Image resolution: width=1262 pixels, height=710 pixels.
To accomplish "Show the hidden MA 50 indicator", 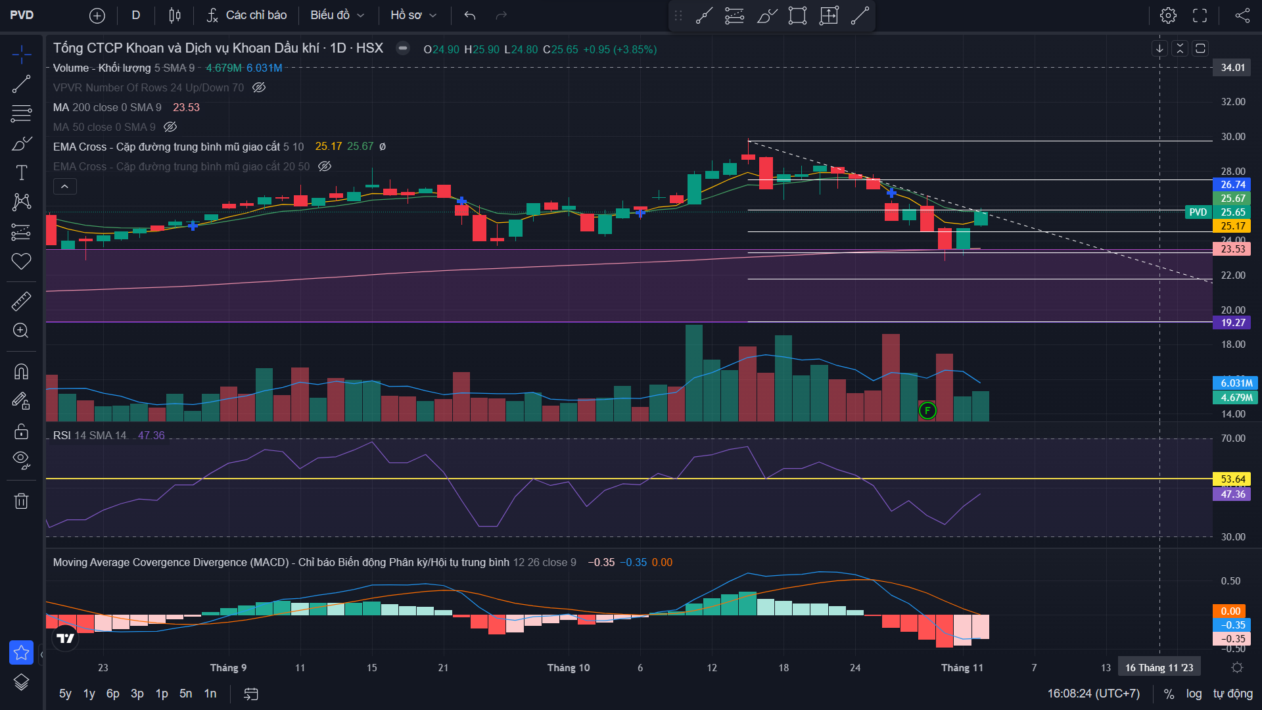I will pos(170,127).
